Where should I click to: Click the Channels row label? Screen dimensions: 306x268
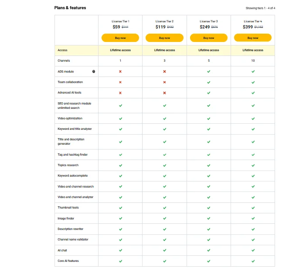(x=64, y=61)
